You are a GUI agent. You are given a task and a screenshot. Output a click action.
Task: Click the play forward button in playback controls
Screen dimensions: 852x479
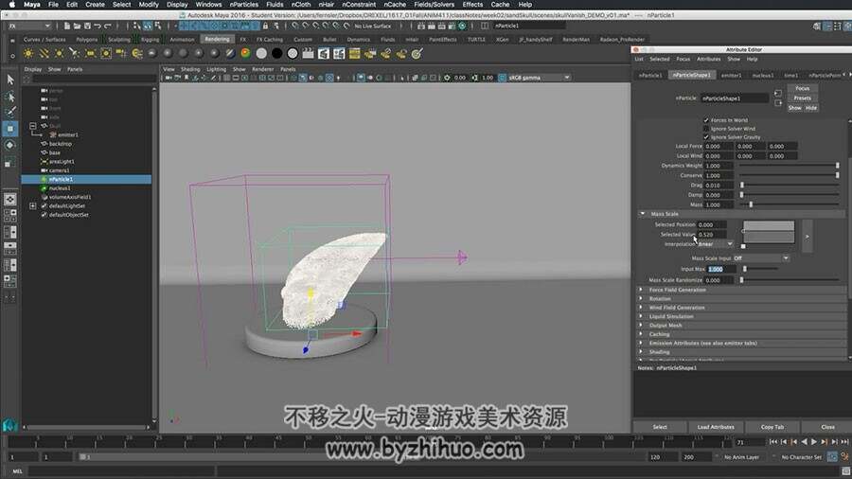(x=814, y=442)
